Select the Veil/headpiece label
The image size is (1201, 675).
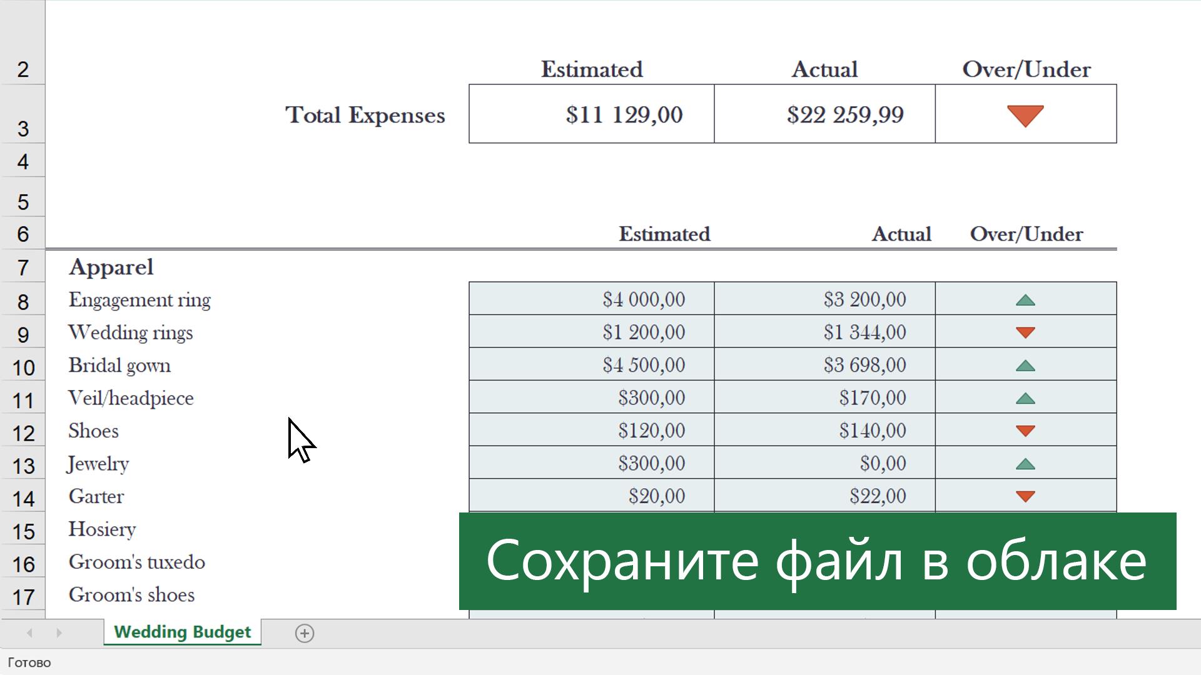click(x=131, y=398)
